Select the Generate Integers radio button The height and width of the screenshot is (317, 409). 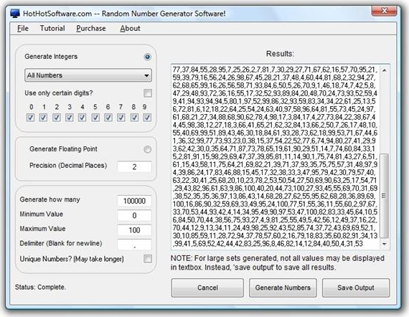click(147, 57)
